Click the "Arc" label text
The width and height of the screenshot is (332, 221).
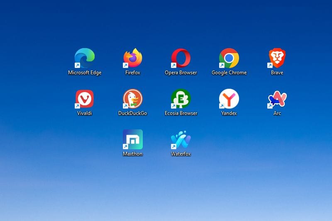[277, 113]
